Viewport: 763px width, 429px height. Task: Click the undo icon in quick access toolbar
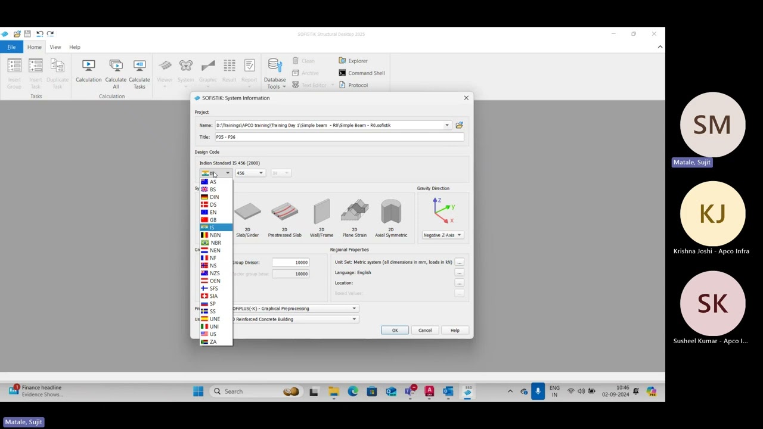click(x=39, y=34)
